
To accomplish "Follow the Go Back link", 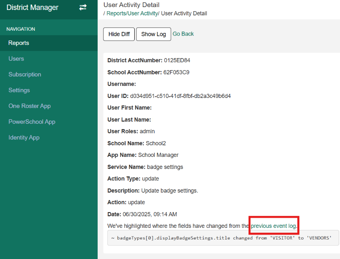I will (x=183, y=34).
